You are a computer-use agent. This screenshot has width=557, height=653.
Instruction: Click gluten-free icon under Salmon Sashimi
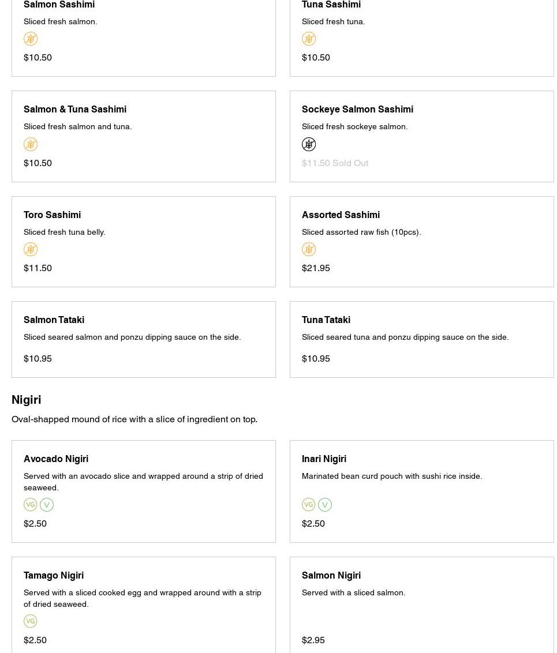click(31, 39)
